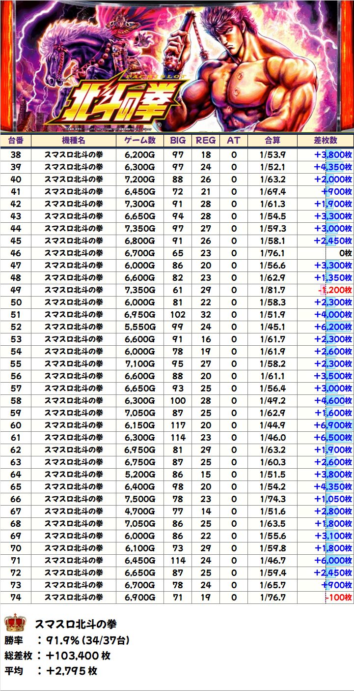Click the 6,300G cell for machine 39
Image resolution: width=354 pixels, height=691 pixels.
(x=140, y=167)
